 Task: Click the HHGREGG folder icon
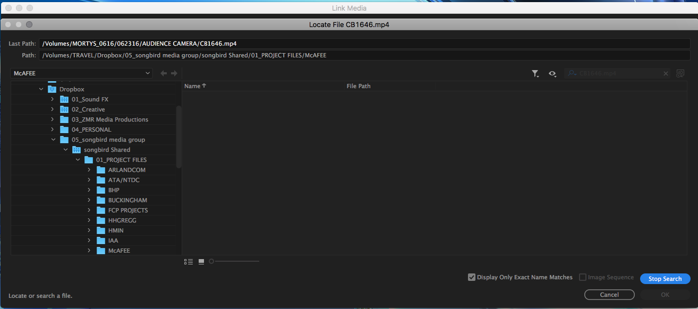coord(101,220)
